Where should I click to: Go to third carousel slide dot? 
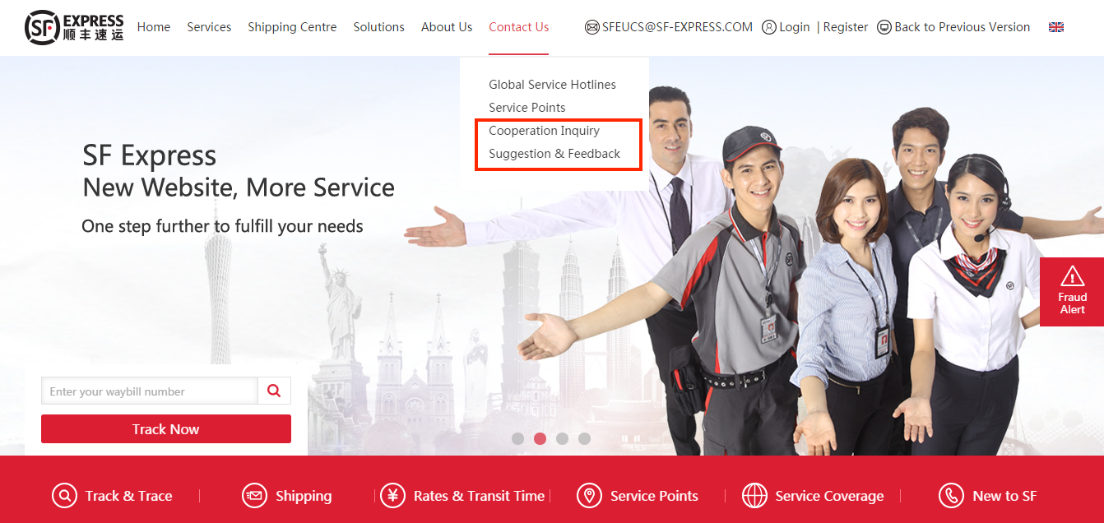point(562,438)
